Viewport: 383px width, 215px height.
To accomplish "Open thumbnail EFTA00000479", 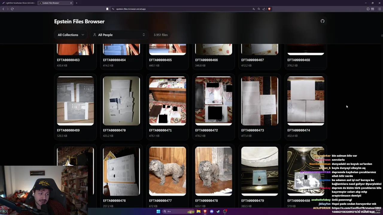I will [x=260, y=171].
